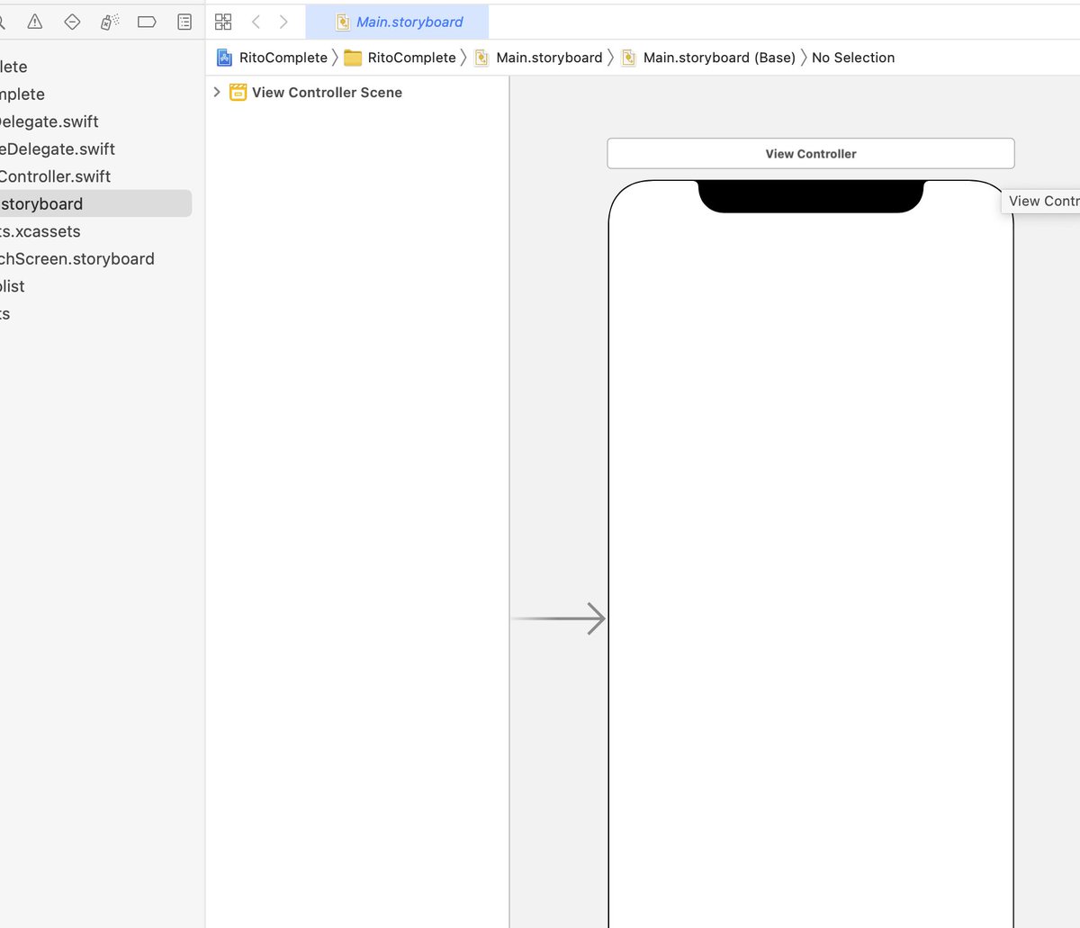The height and width of the screenshot is (928, 1080).
Task: Select the top navigator row ending in 'lete'
Action: point(13,67)
